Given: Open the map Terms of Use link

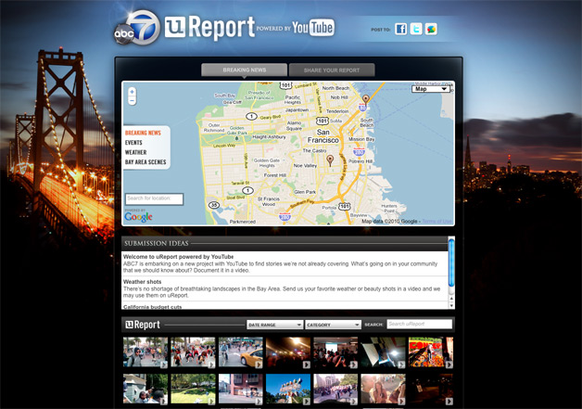Looking at the screenshot, I should pyautogui.click(x=437, y=222).
